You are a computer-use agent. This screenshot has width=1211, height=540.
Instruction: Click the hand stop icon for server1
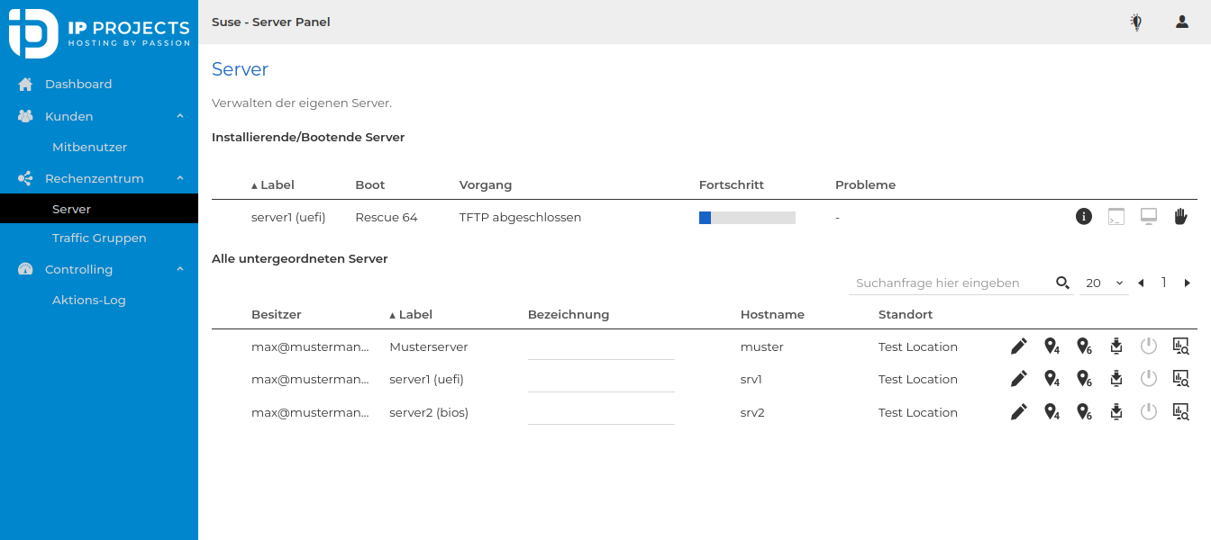[1181, 216]
